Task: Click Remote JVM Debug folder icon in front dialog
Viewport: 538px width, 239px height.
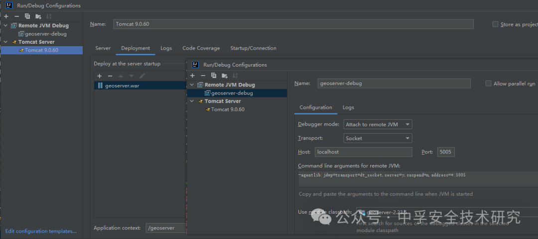Action: [200, 84]
